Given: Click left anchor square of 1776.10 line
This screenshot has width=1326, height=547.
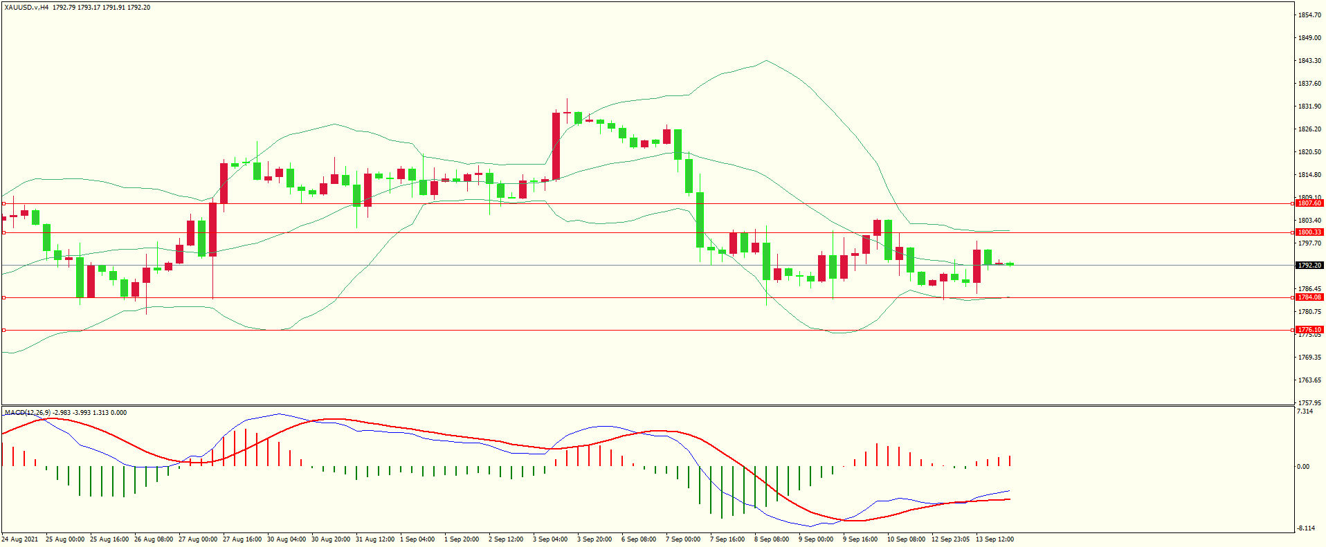Looking at the screenshot, I should click(x=3, y=330).
